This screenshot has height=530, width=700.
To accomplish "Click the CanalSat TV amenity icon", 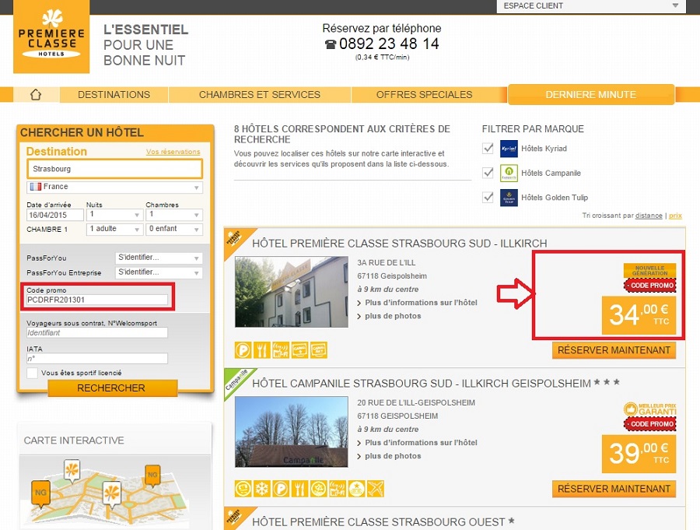I will pyautogui.click(x=319, y=350).
